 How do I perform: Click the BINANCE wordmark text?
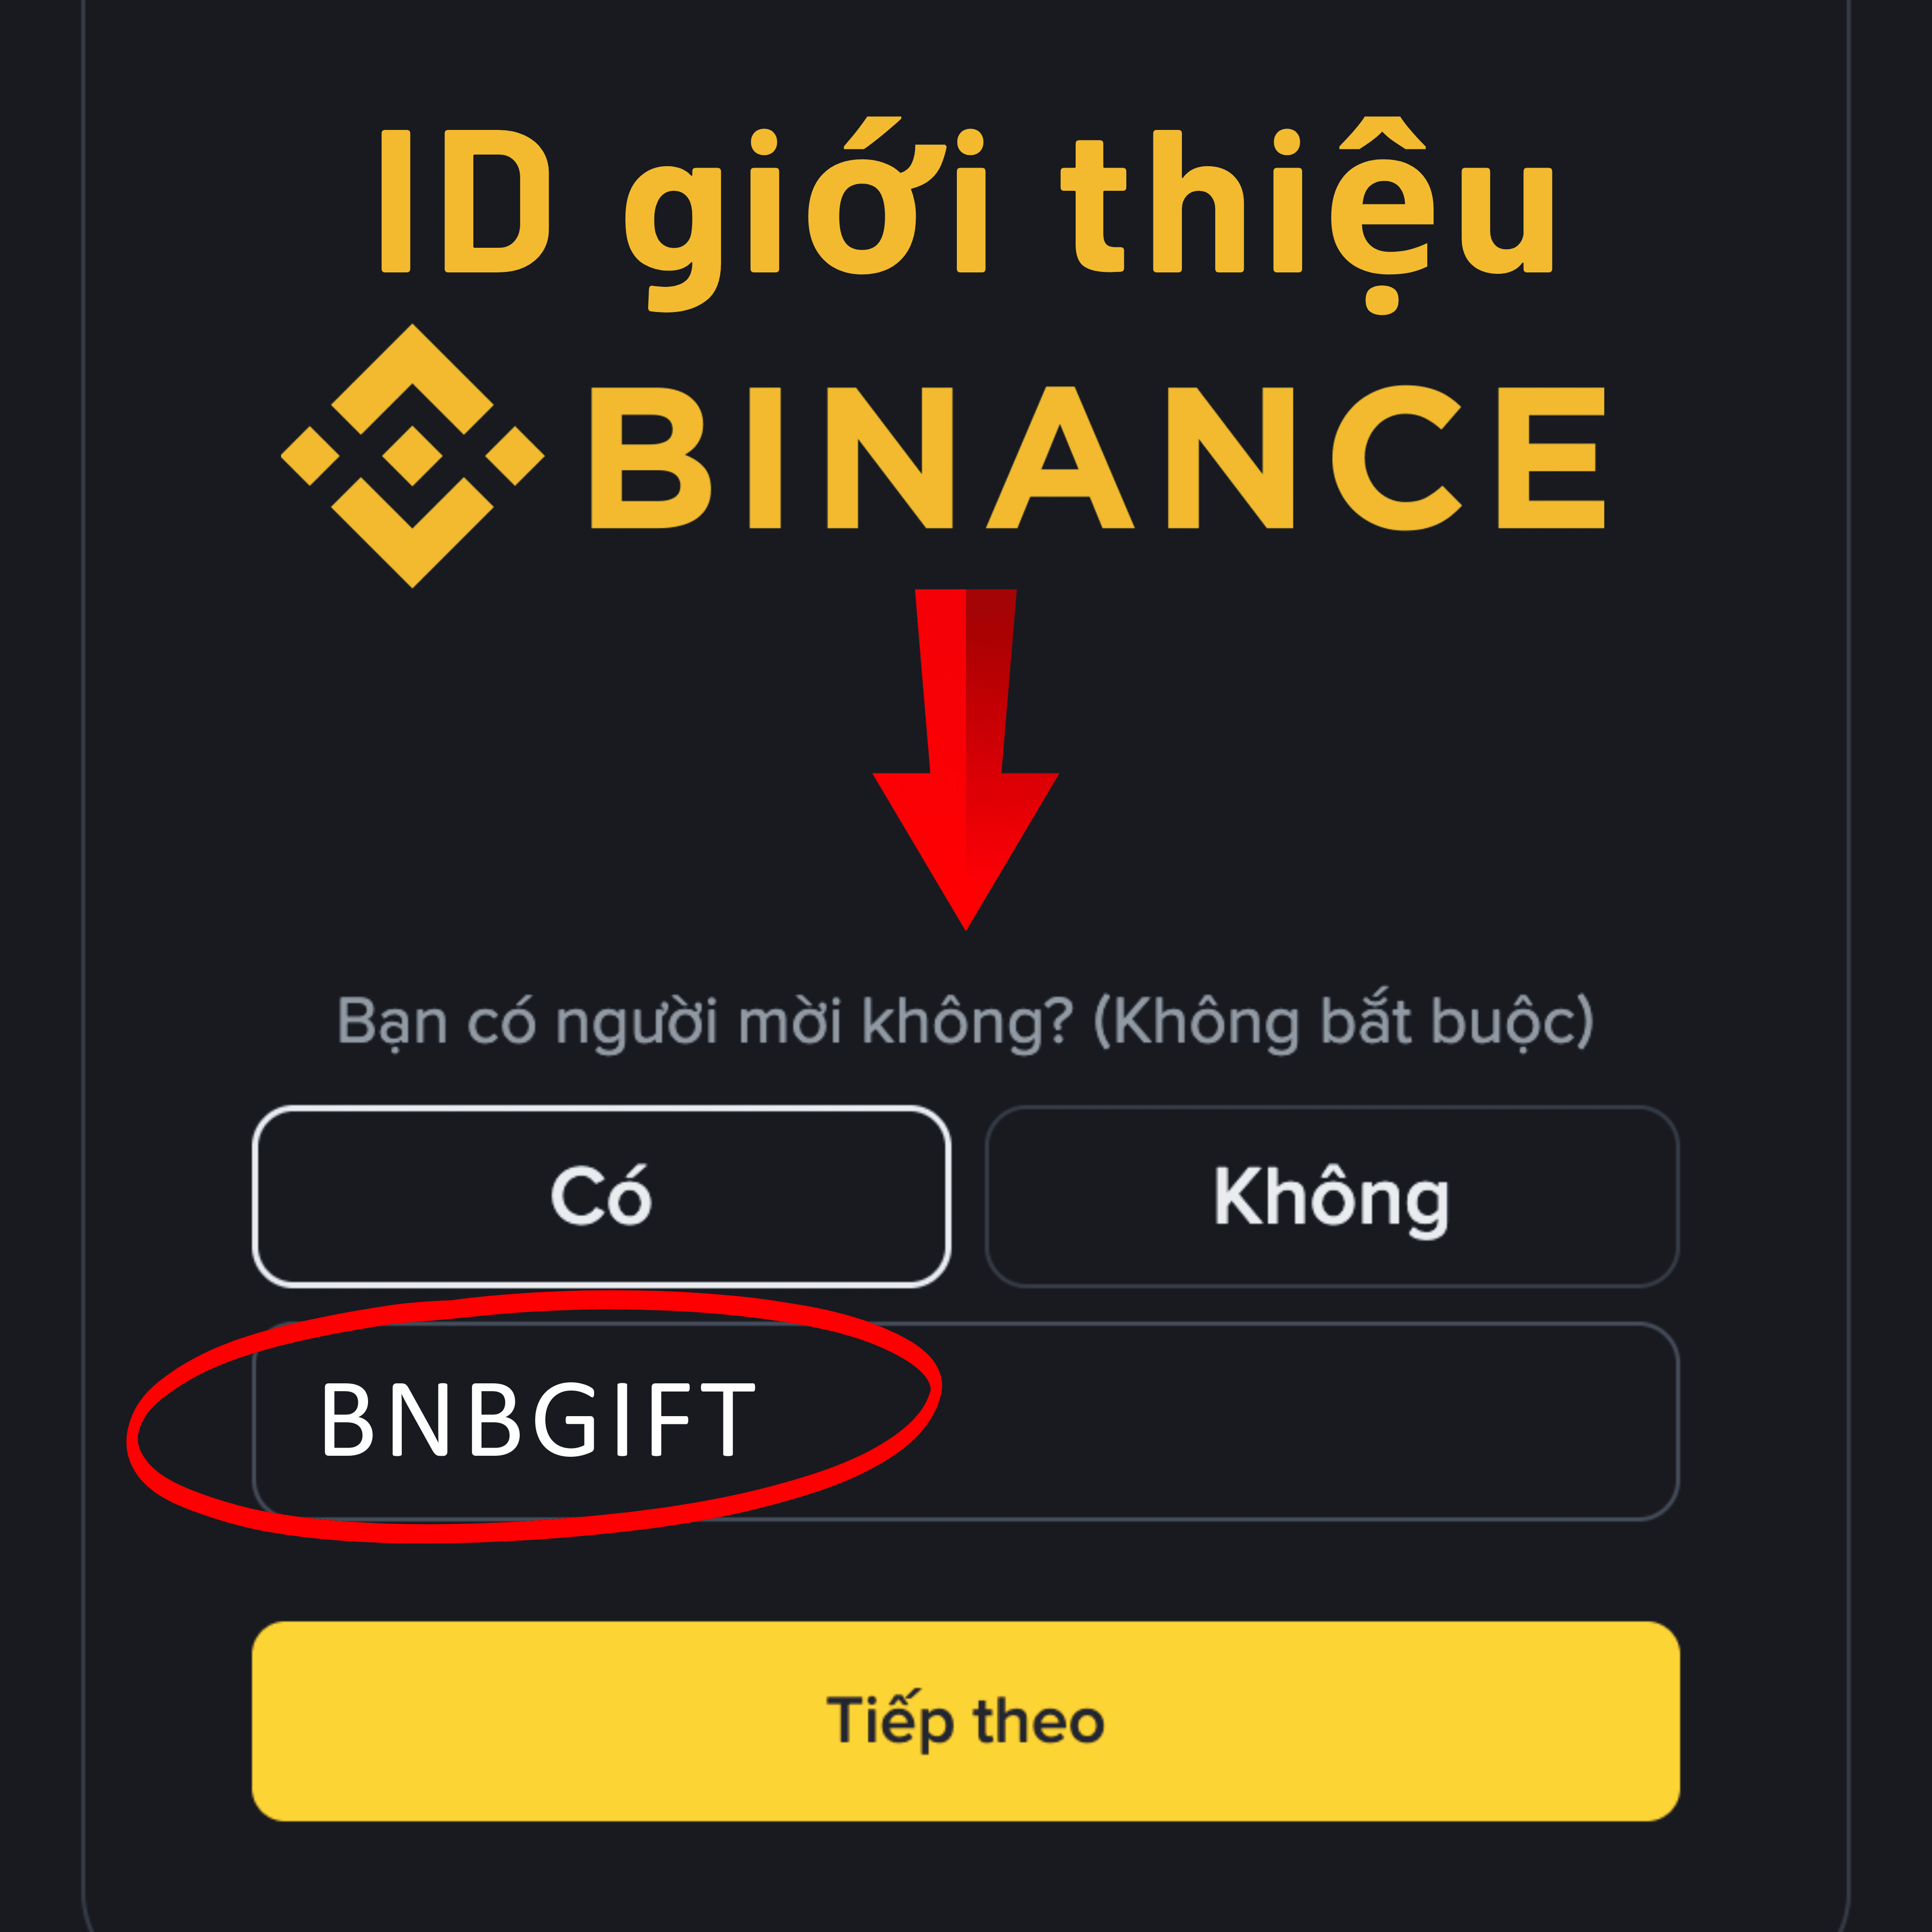pyautogui.click(x=1097, y=457)
